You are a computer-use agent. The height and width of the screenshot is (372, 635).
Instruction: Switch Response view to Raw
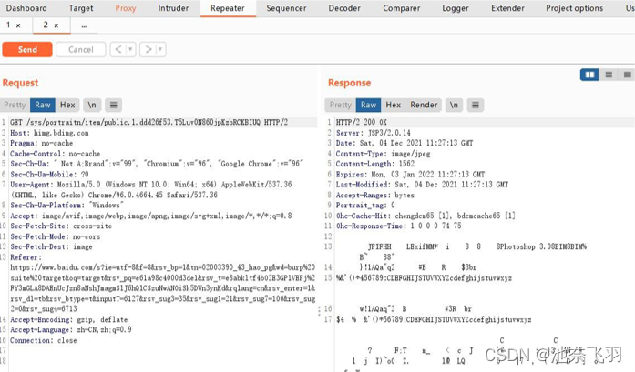369,106
